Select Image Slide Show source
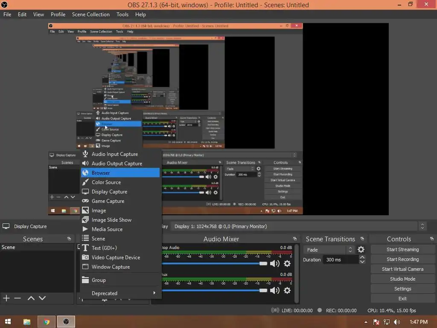Screen dimensions: 437x328 120,220
